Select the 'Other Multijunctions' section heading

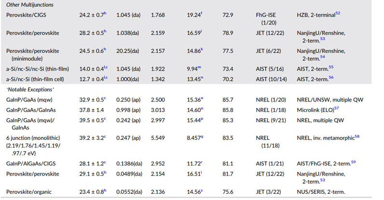(30, 5)
